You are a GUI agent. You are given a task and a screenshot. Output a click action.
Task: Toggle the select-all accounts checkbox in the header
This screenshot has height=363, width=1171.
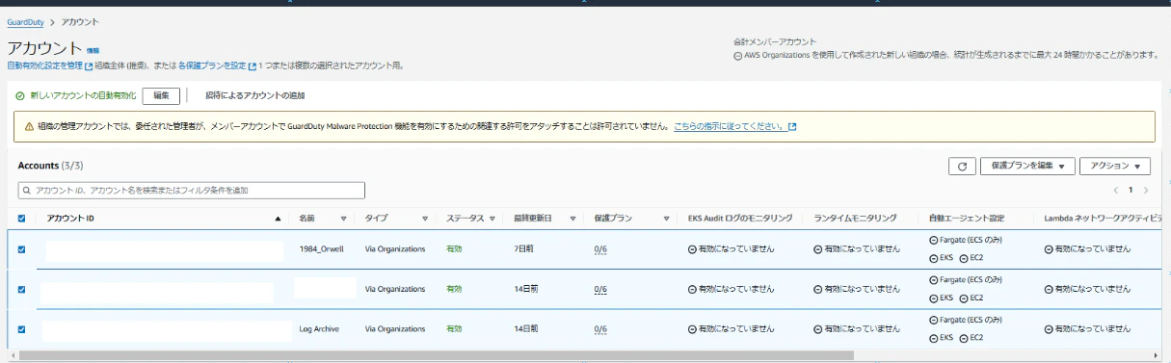pyautogui.click(x=22, y=218)
